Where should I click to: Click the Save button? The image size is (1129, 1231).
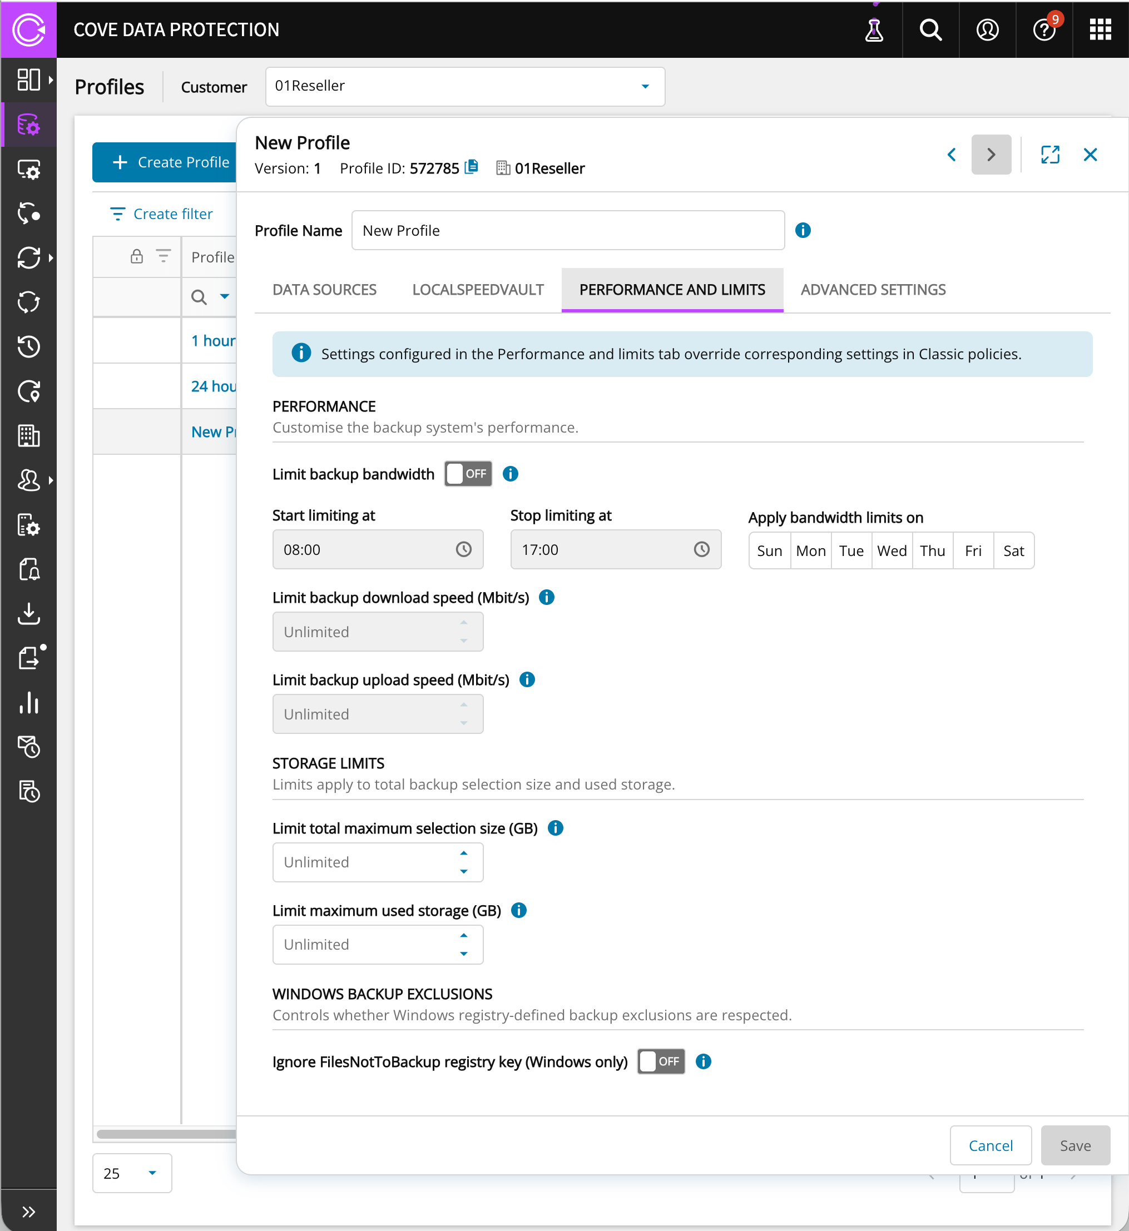tap(1075, 1145)
